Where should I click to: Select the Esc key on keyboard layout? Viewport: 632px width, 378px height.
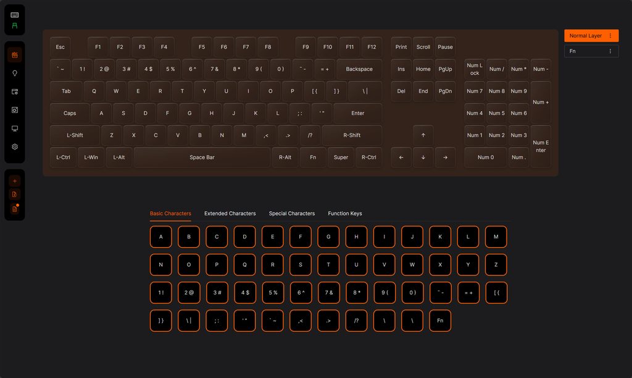(x=60, y=47)
